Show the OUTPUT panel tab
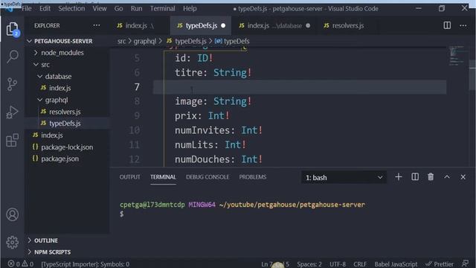Image resolution: width=476 pixels, height=268 pixels. click(x=129, y=177)
